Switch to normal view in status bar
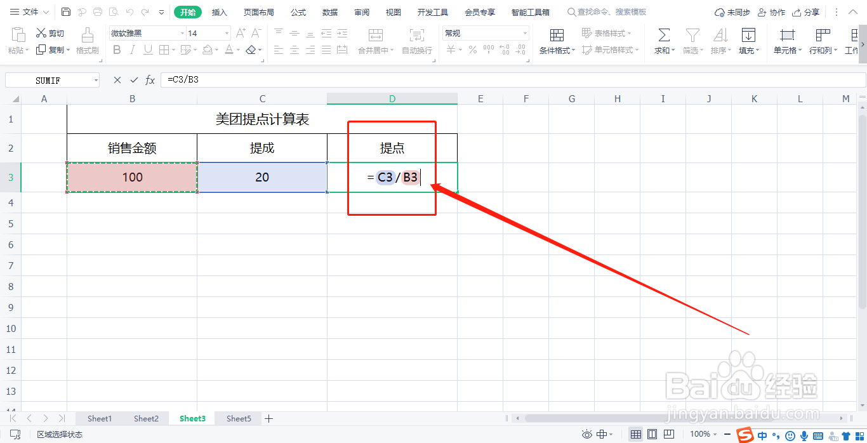867x443 pixels. (x=635, y=434)
